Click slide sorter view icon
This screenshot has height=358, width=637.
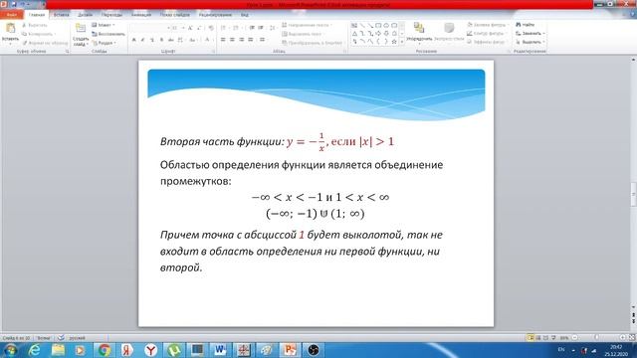click(x=538, y=338)
